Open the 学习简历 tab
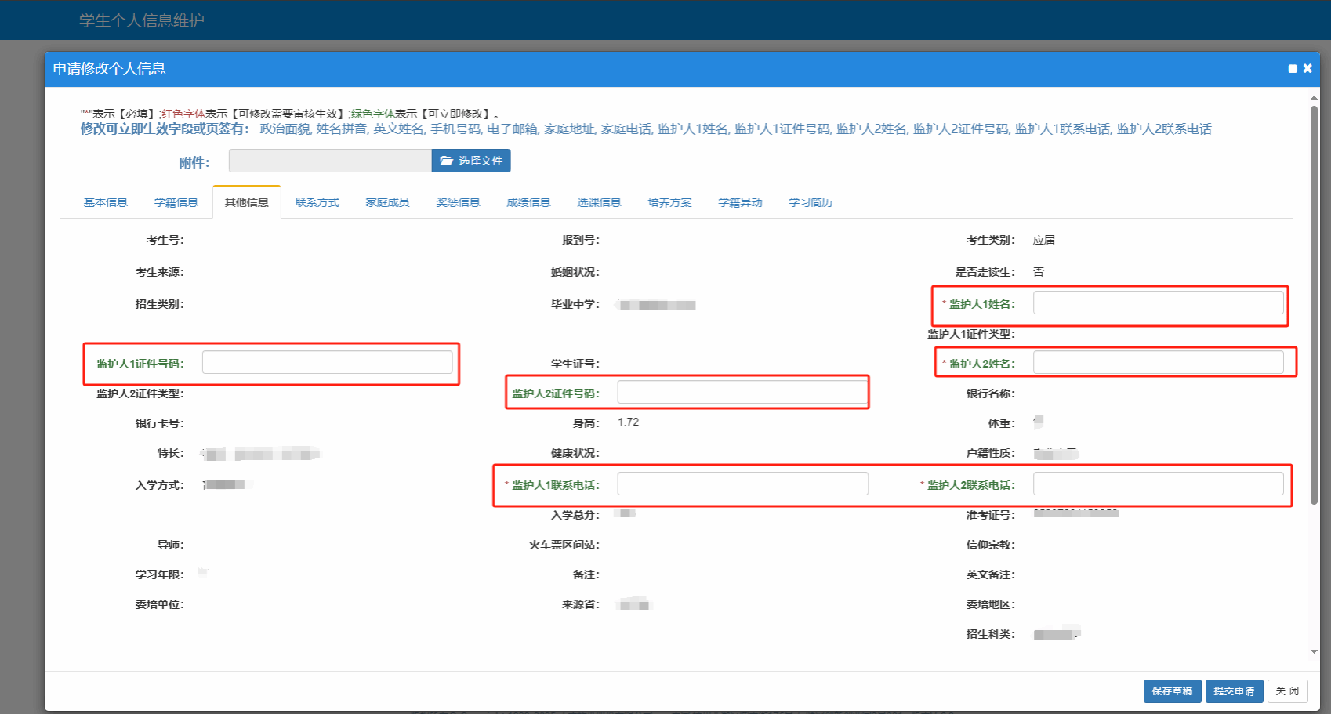1331x714 pixels. pos(811,202)
